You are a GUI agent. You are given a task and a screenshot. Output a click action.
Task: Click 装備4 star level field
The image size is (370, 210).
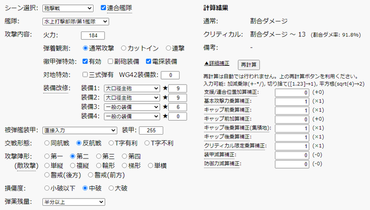[x=178, y=116]
